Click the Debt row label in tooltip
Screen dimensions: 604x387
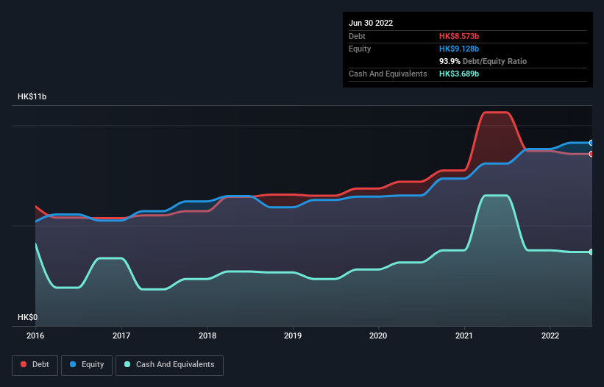357,36
